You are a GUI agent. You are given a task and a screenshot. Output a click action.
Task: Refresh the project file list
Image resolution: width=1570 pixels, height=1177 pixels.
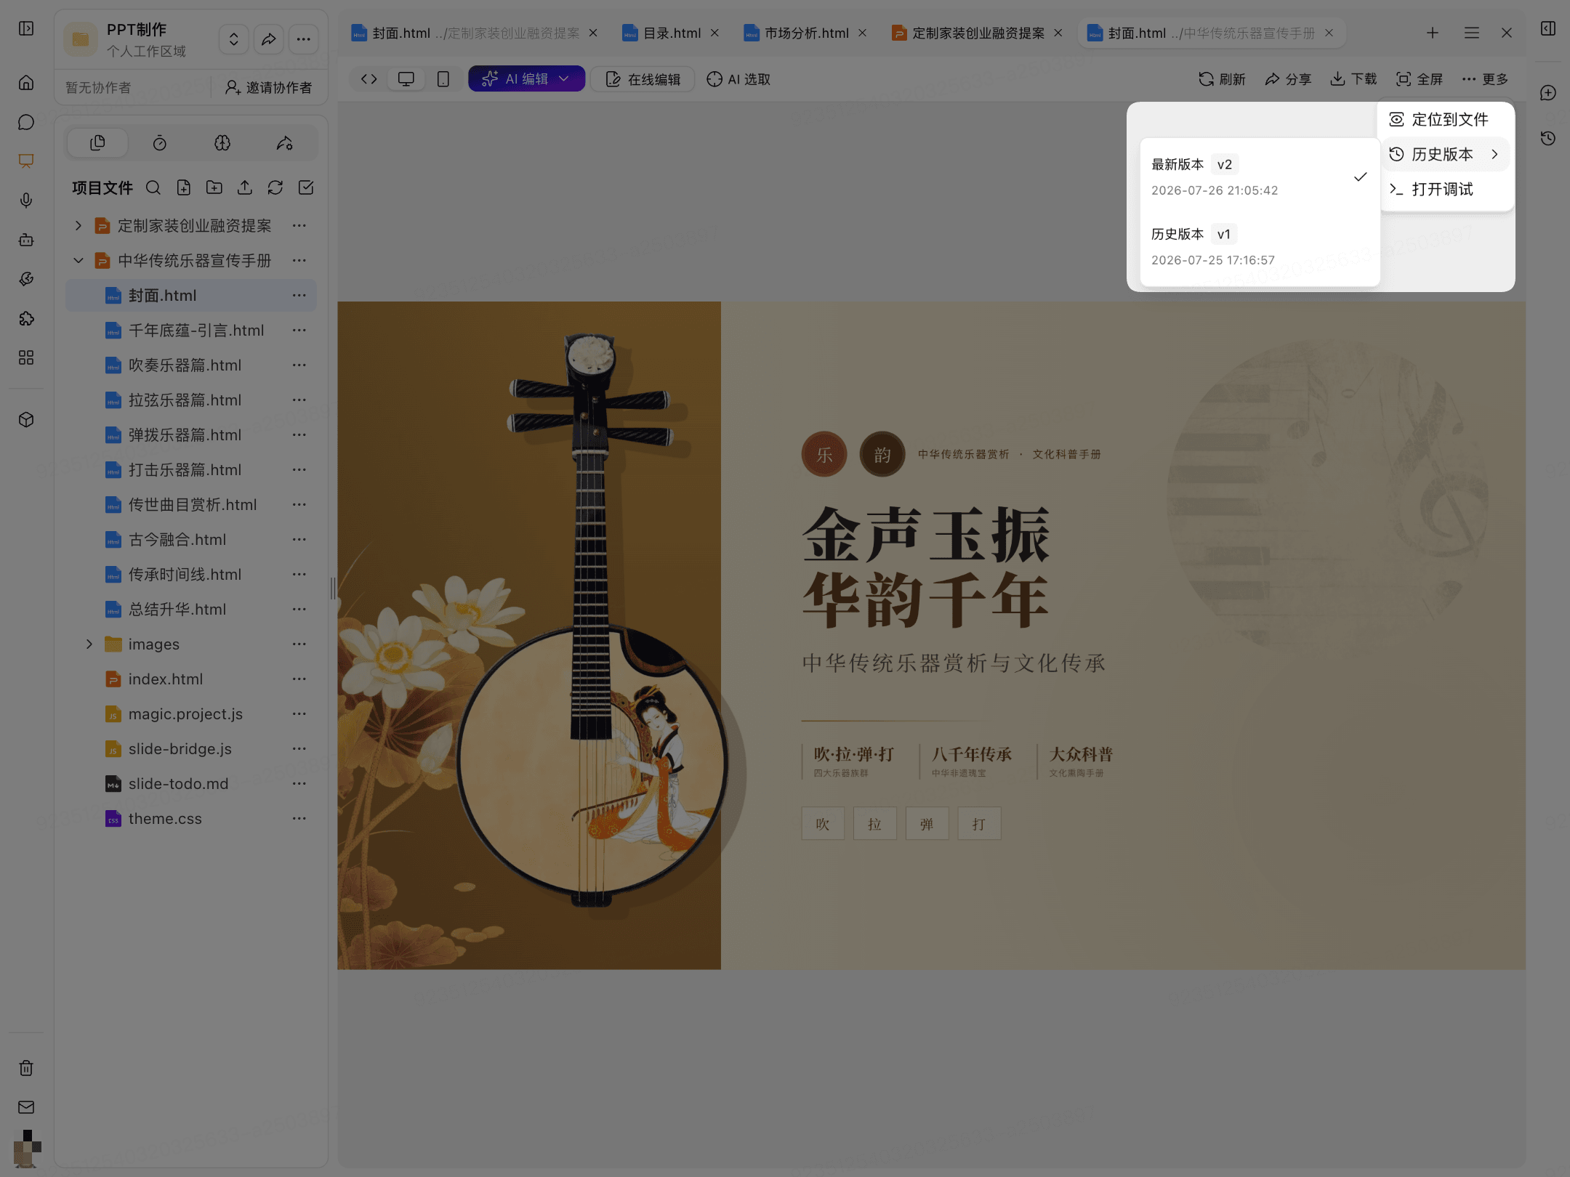point(275,188)
